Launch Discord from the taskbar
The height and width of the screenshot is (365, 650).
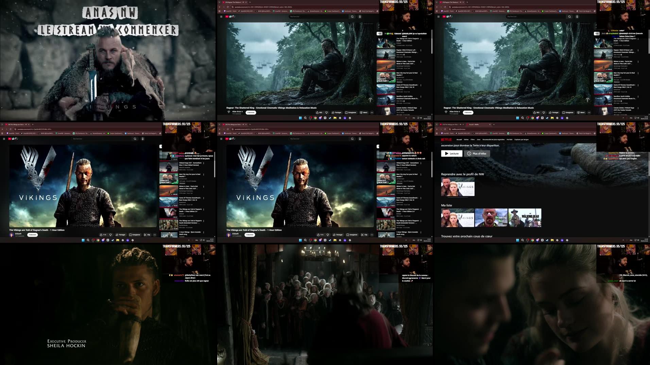[x=320, y=118]
